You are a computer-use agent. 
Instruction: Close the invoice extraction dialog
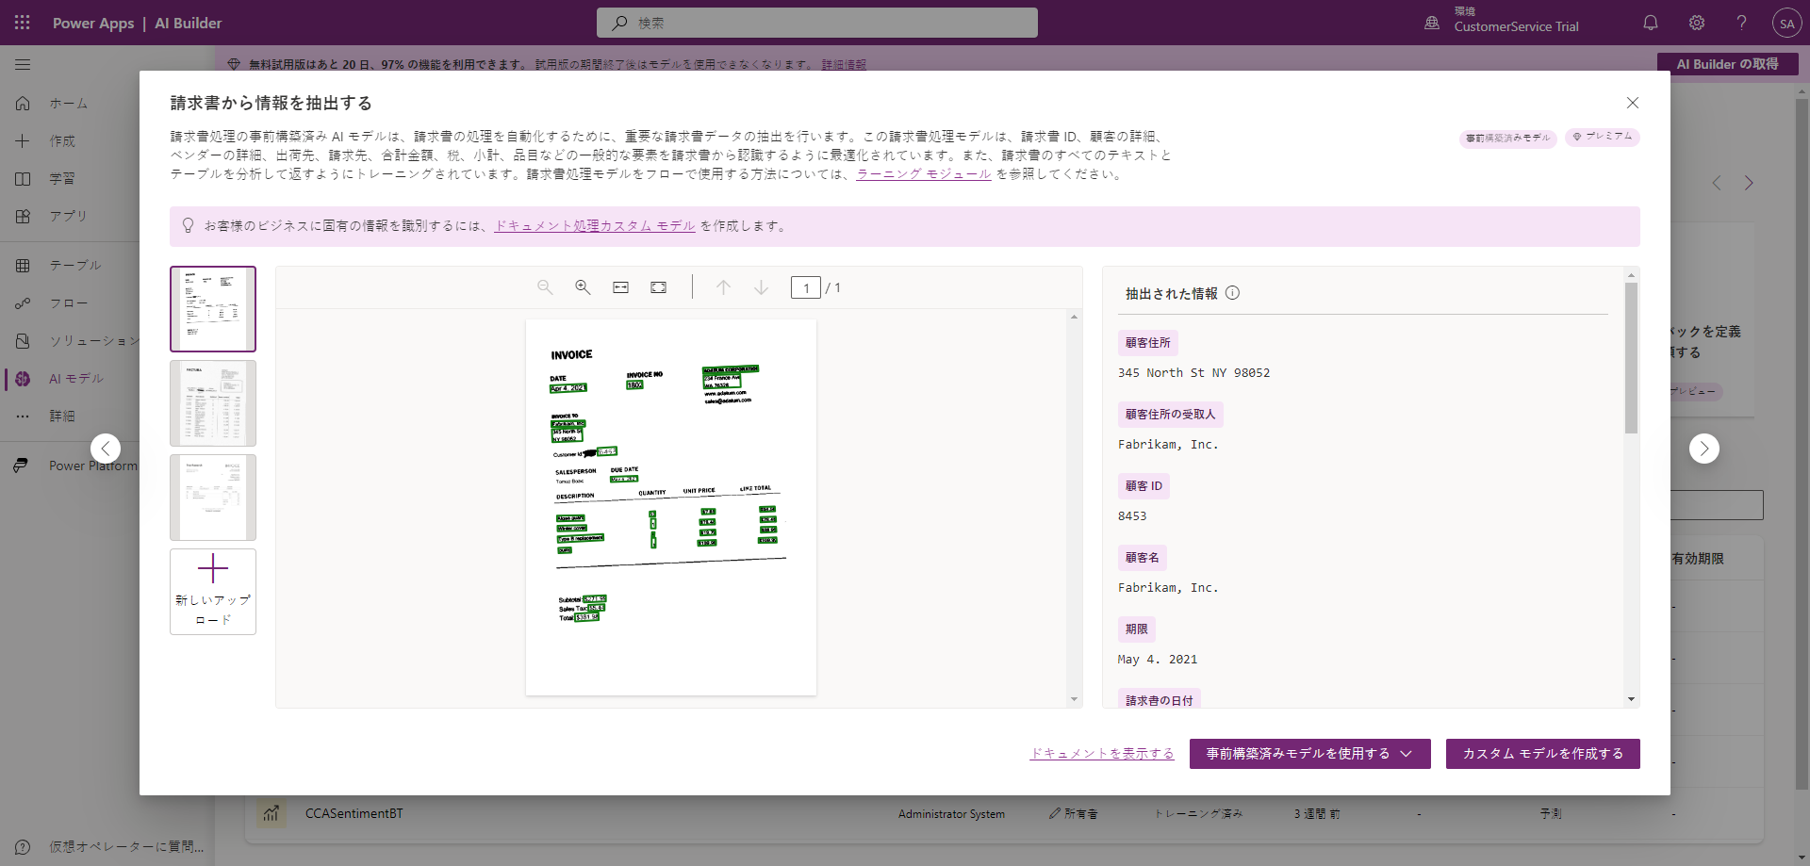pos(1633,103)
